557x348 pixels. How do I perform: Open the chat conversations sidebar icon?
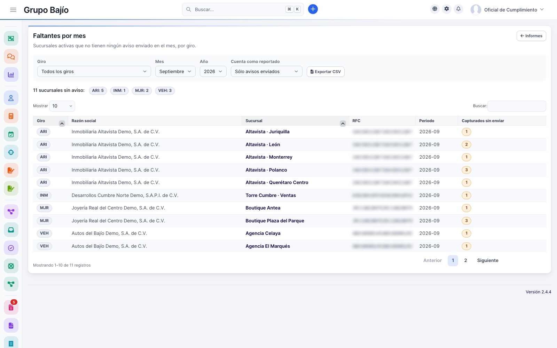tap(11, 56)
